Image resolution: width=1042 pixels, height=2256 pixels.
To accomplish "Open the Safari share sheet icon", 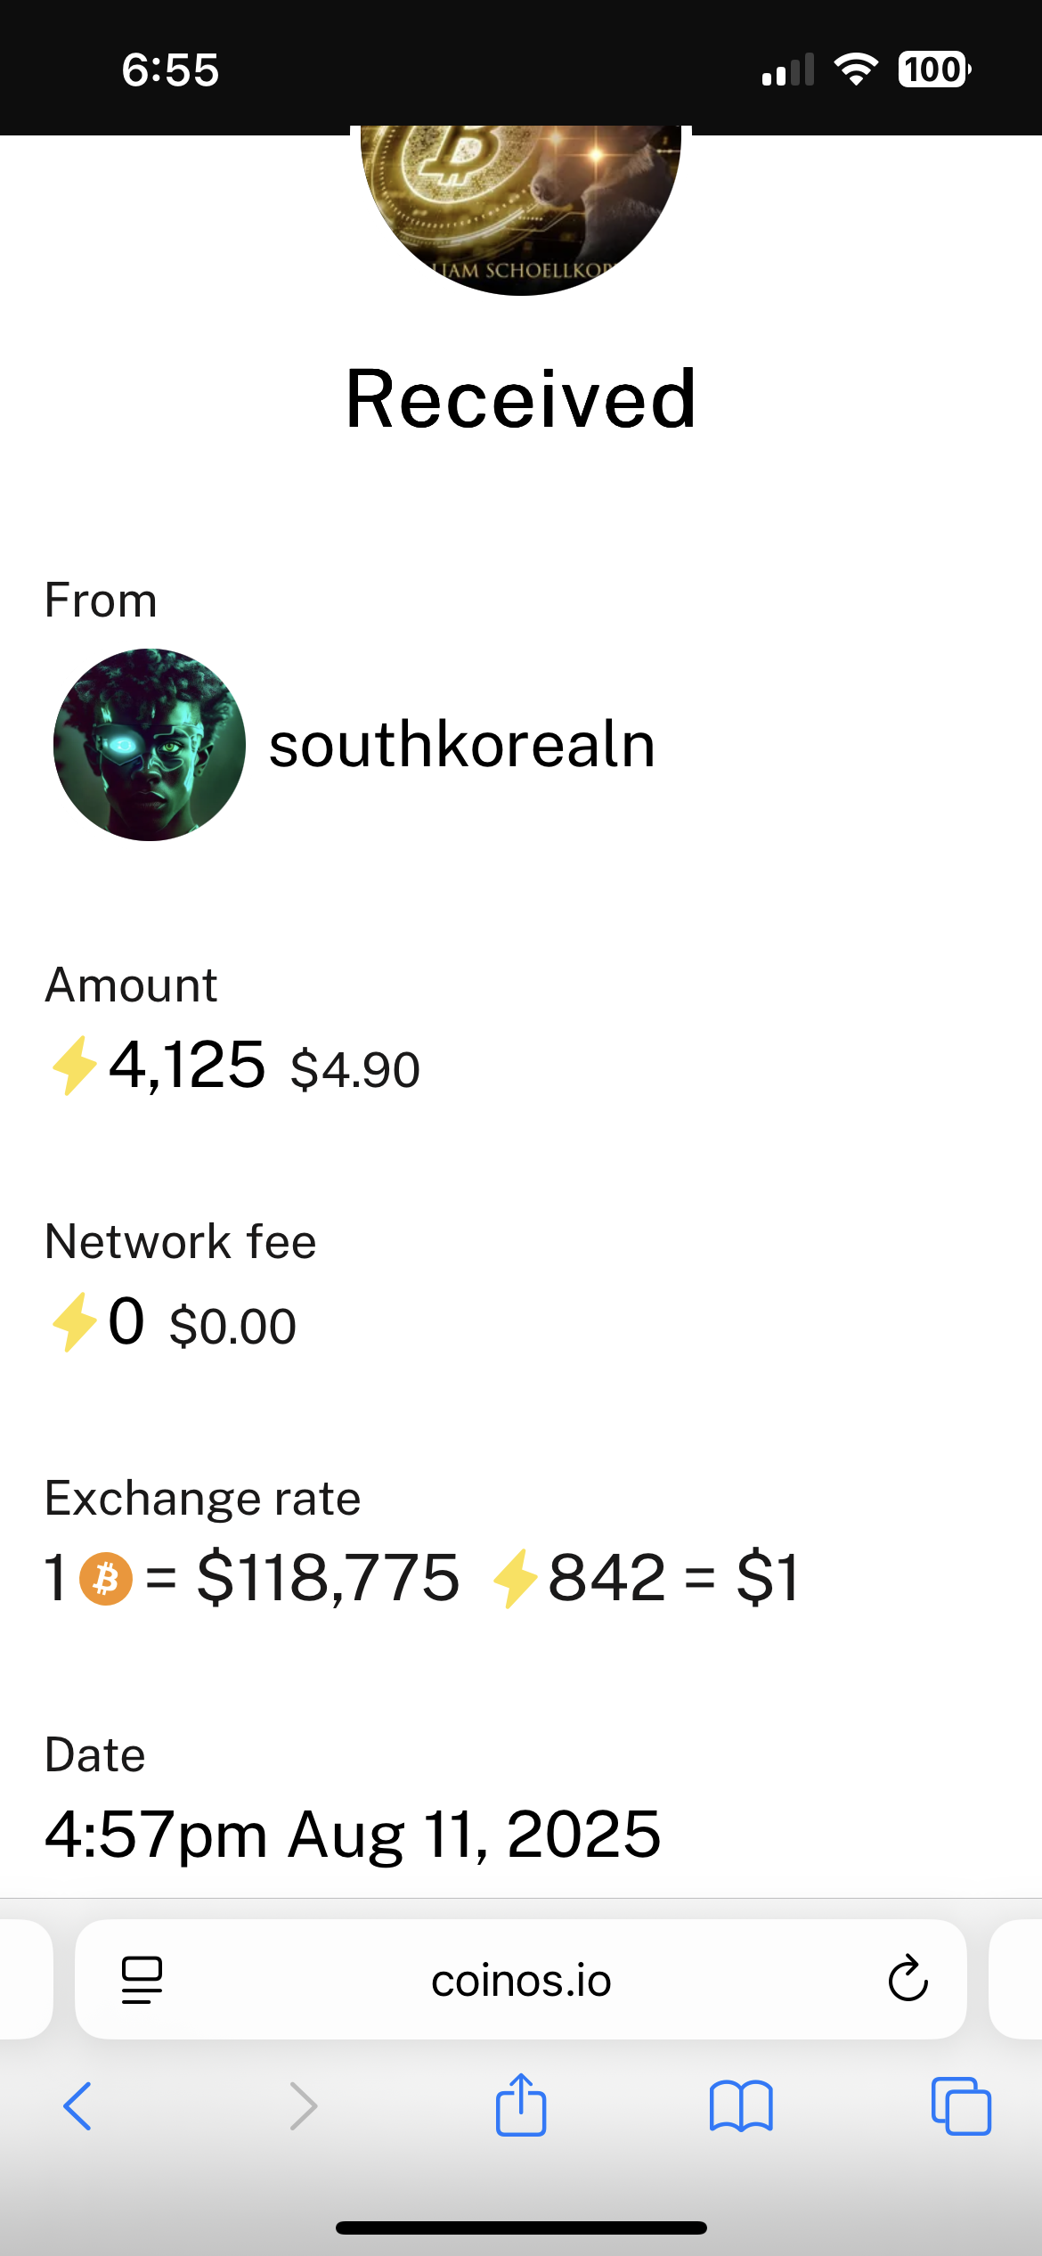I will pyautogui.click(x=521, y=2104).
